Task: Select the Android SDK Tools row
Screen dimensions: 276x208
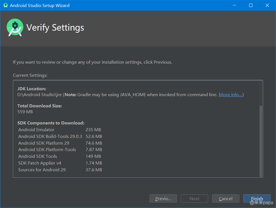Action: [60, 156]
